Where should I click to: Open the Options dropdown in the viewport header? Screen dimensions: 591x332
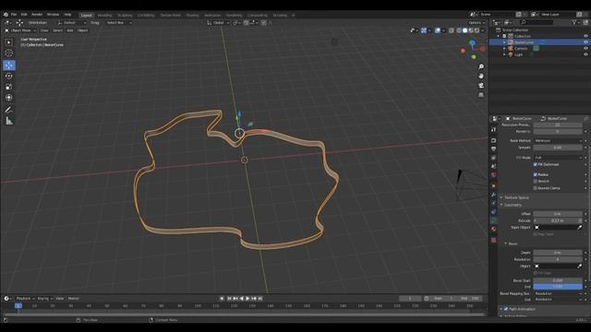pyautogui.click(x=476, y=23)
